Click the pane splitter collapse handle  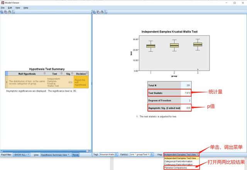pos(92,83)
